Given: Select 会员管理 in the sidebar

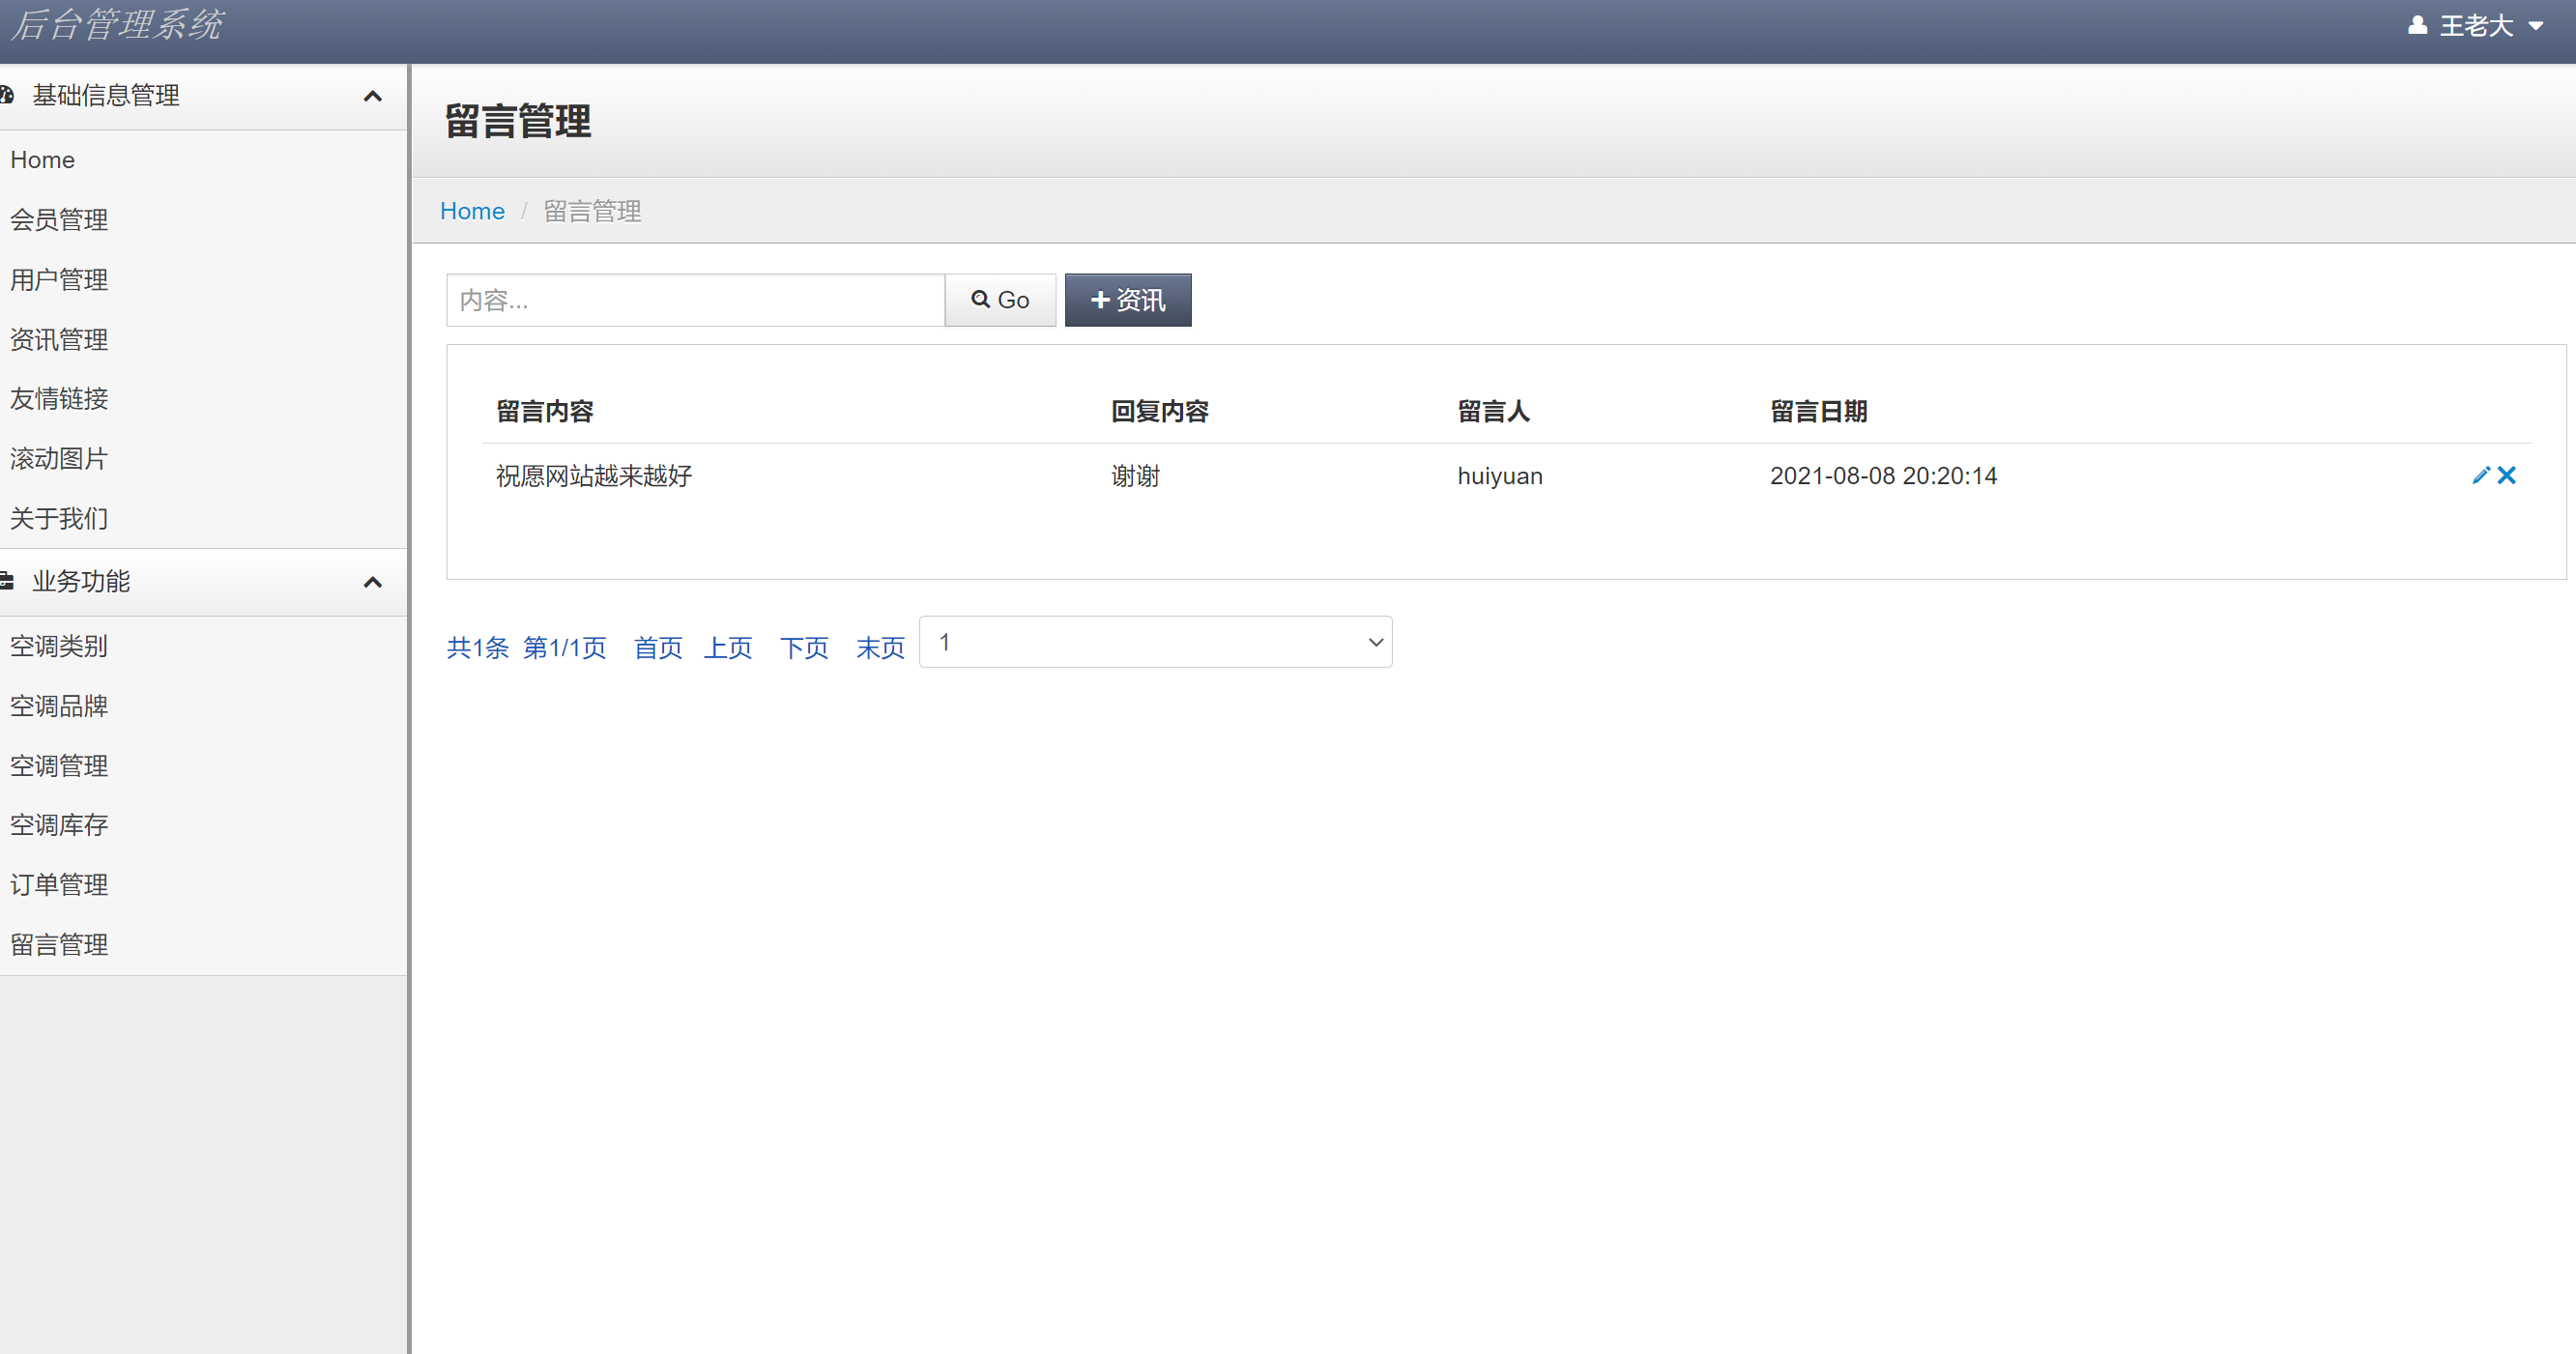Looking at the screenshot, I should (59, 220).
